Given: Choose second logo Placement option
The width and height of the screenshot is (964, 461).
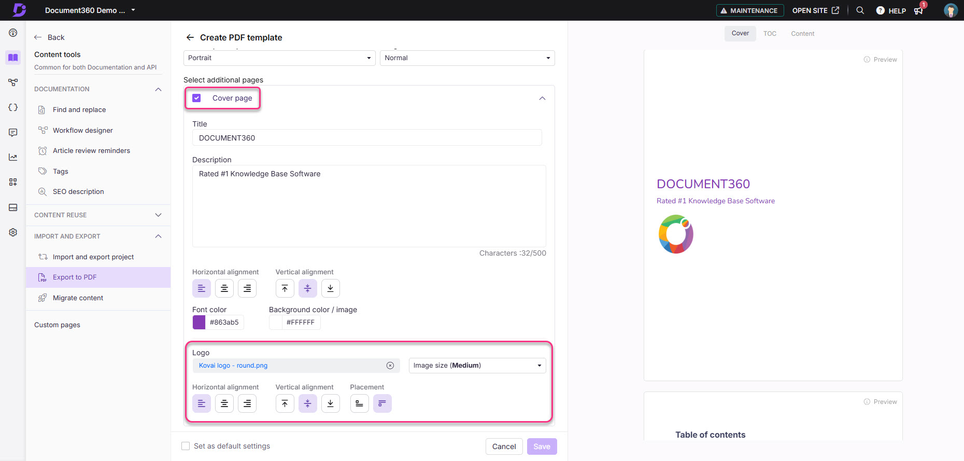Looking at the screenshot, I should [x=382, y=403].
